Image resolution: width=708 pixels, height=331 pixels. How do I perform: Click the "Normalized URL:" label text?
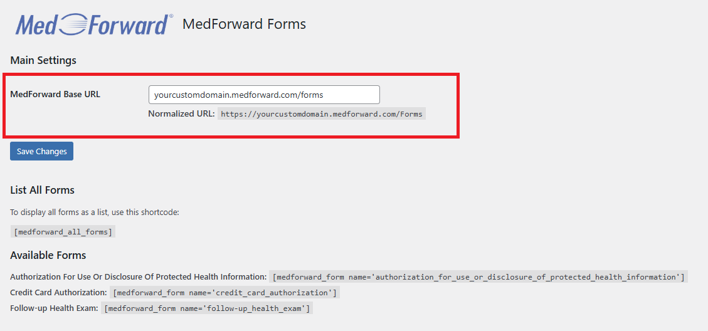[181, 114]
